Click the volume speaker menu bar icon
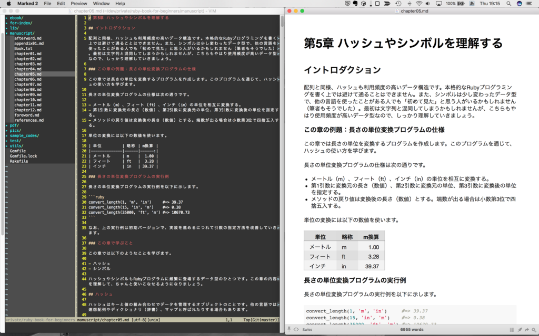 pos(427,4)
